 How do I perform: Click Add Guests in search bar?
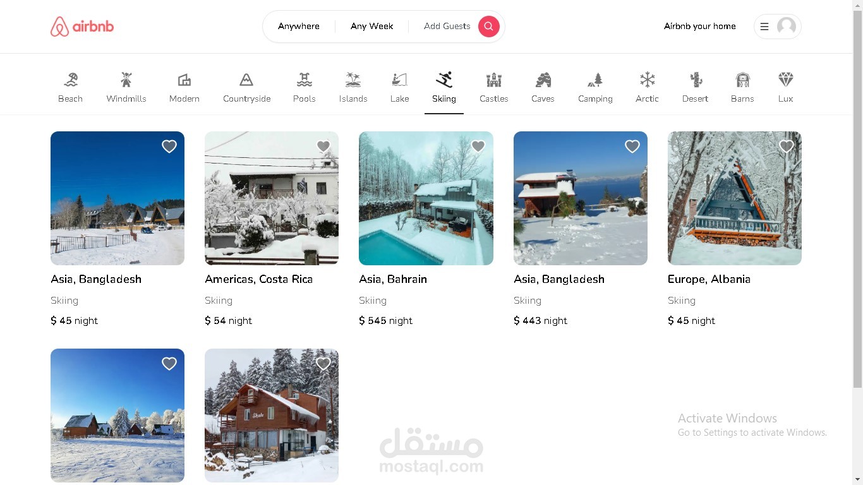pos(447,27)
